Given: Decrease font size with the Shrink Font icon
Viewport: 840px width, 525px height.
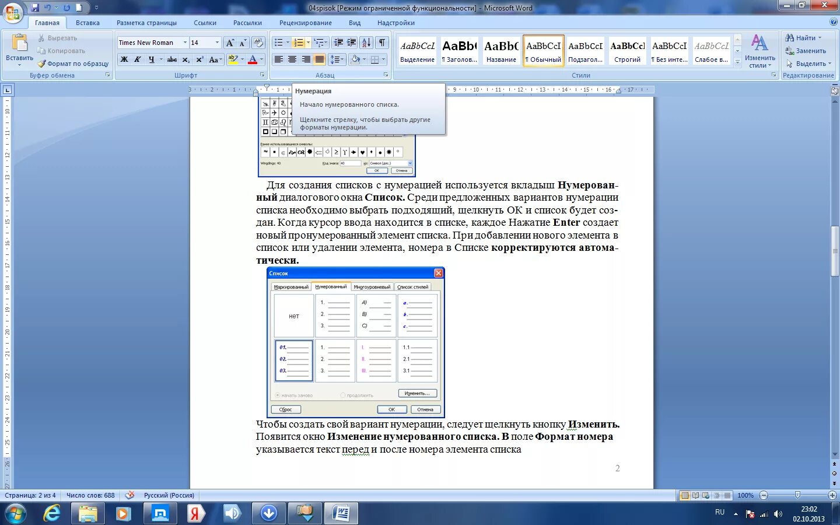Looking at the screenshot, I should (243, 43).
